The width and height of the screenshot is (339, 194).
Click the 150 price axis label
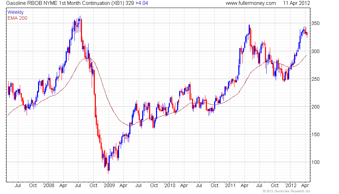315,134
